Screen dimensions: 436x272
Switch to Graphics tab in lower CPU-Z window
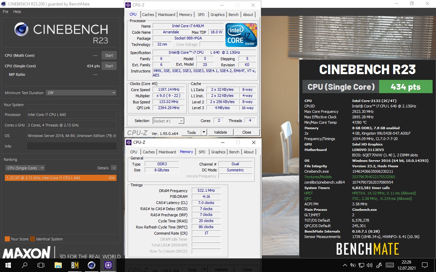click(x=218, y=152)
